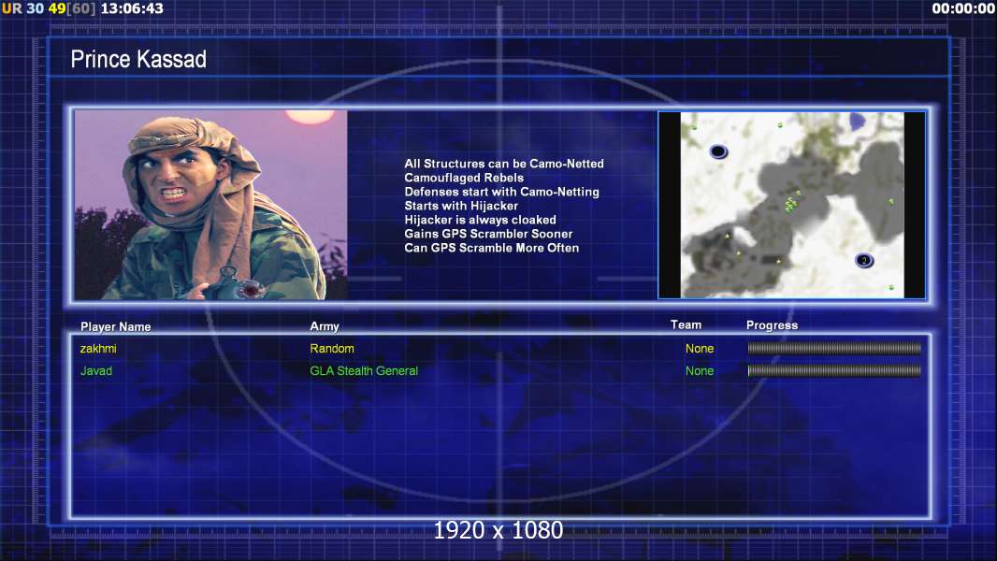Click 'All Structures can be Camo-Netted' text
This screenshot has width=997, height=561.
coord(504,164)
